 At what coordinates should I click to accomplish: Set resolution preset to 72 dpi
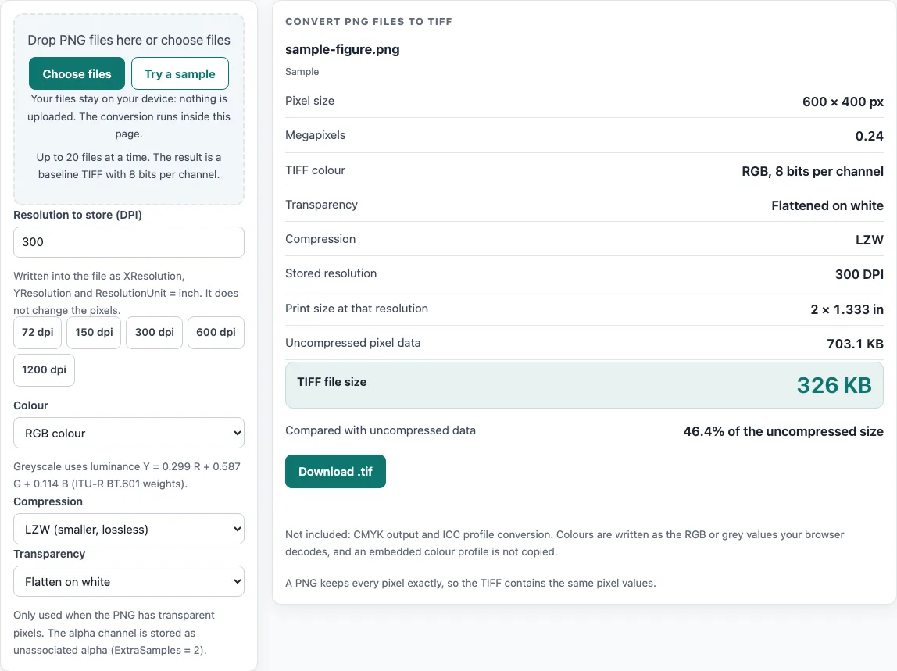38,332
